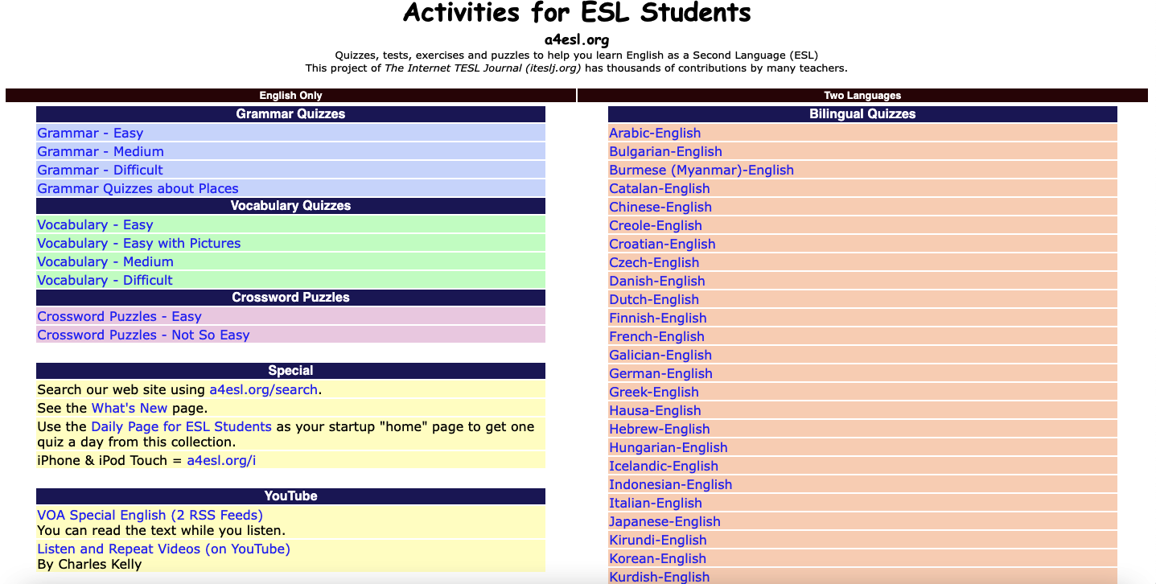1156x584 pixels.
Task: Click the Special section header
Action: (x=290, y=371)
